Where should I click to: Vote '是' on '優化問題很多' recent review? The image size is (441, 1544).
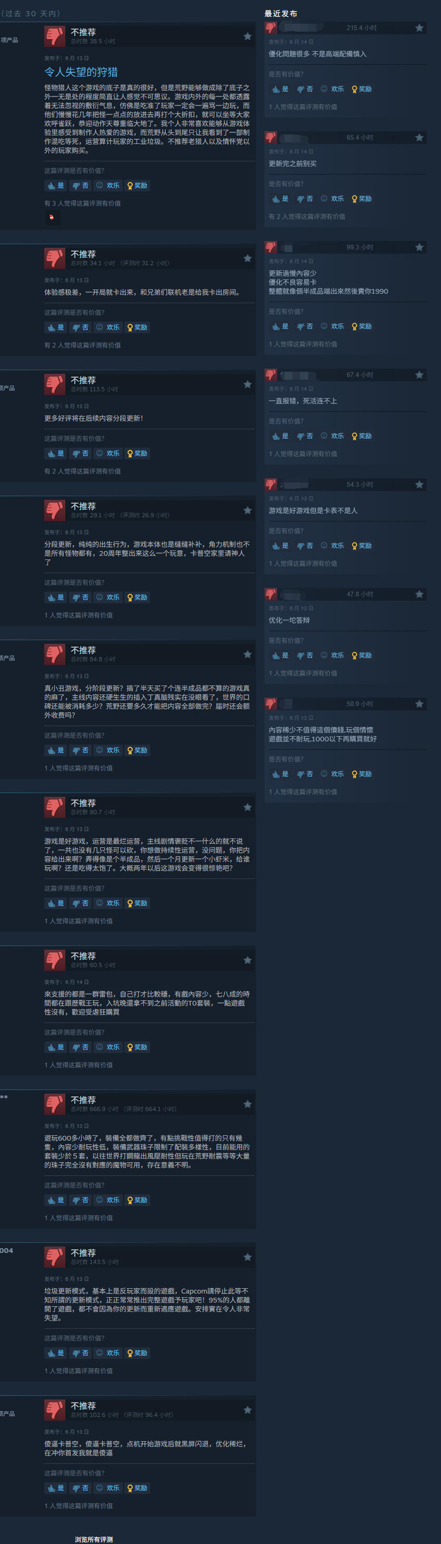[x=280, y=89]
